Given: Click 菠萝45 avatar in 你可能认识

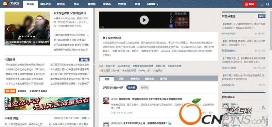Looking at the screenshot, I should [225, 106].
